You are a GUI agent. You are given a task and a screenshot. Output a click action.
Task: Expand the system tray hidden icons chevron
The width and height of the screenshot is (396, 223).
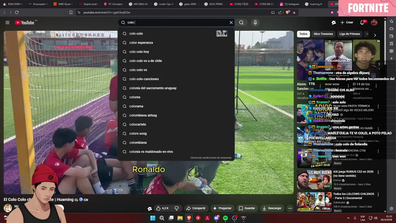pos(348,218)
